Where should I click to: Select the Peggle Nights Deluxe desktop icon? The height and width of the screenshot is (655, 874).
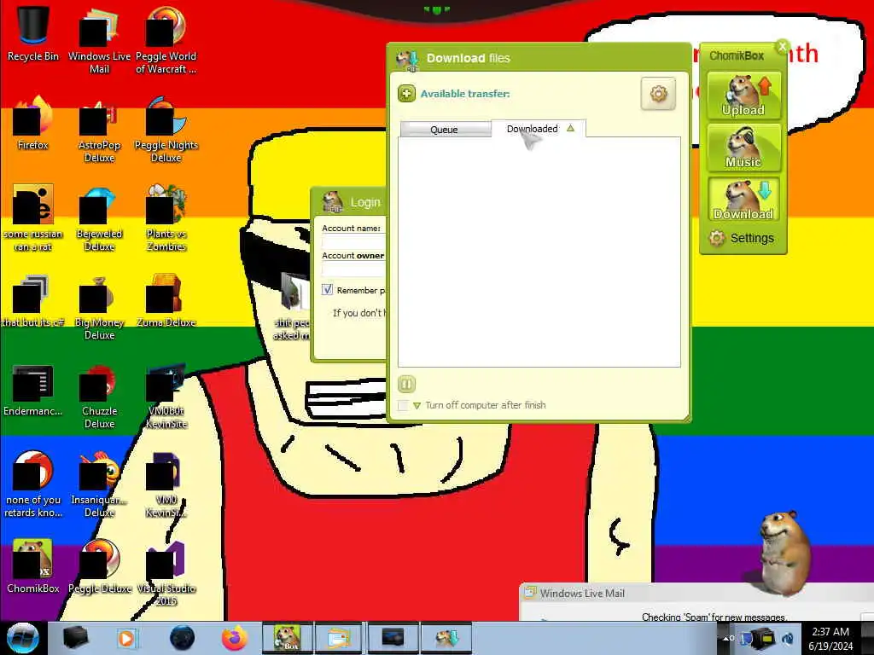(166, 130)
